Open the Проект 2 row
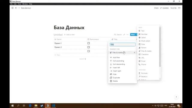 pyautogui.click(x=58, y=47)
